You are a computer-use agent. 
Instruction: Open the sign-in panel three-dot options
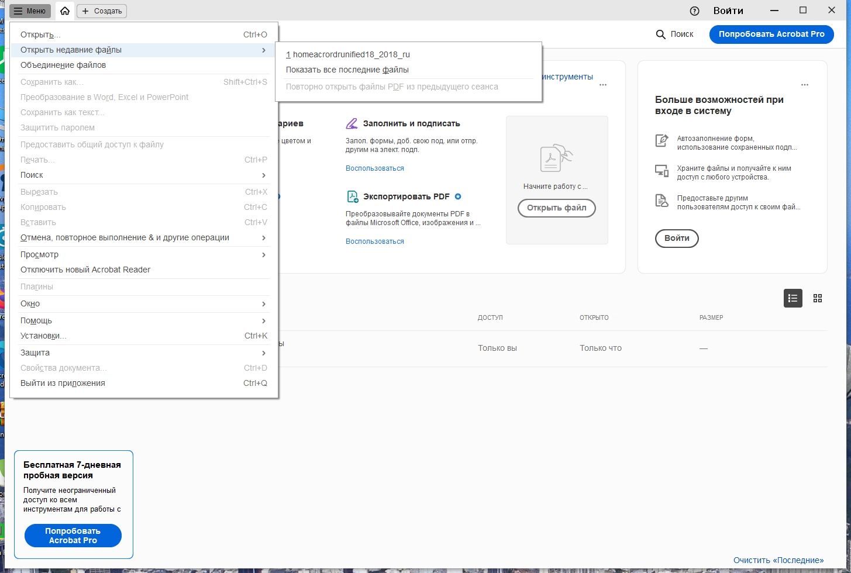[x=805, y=85]
